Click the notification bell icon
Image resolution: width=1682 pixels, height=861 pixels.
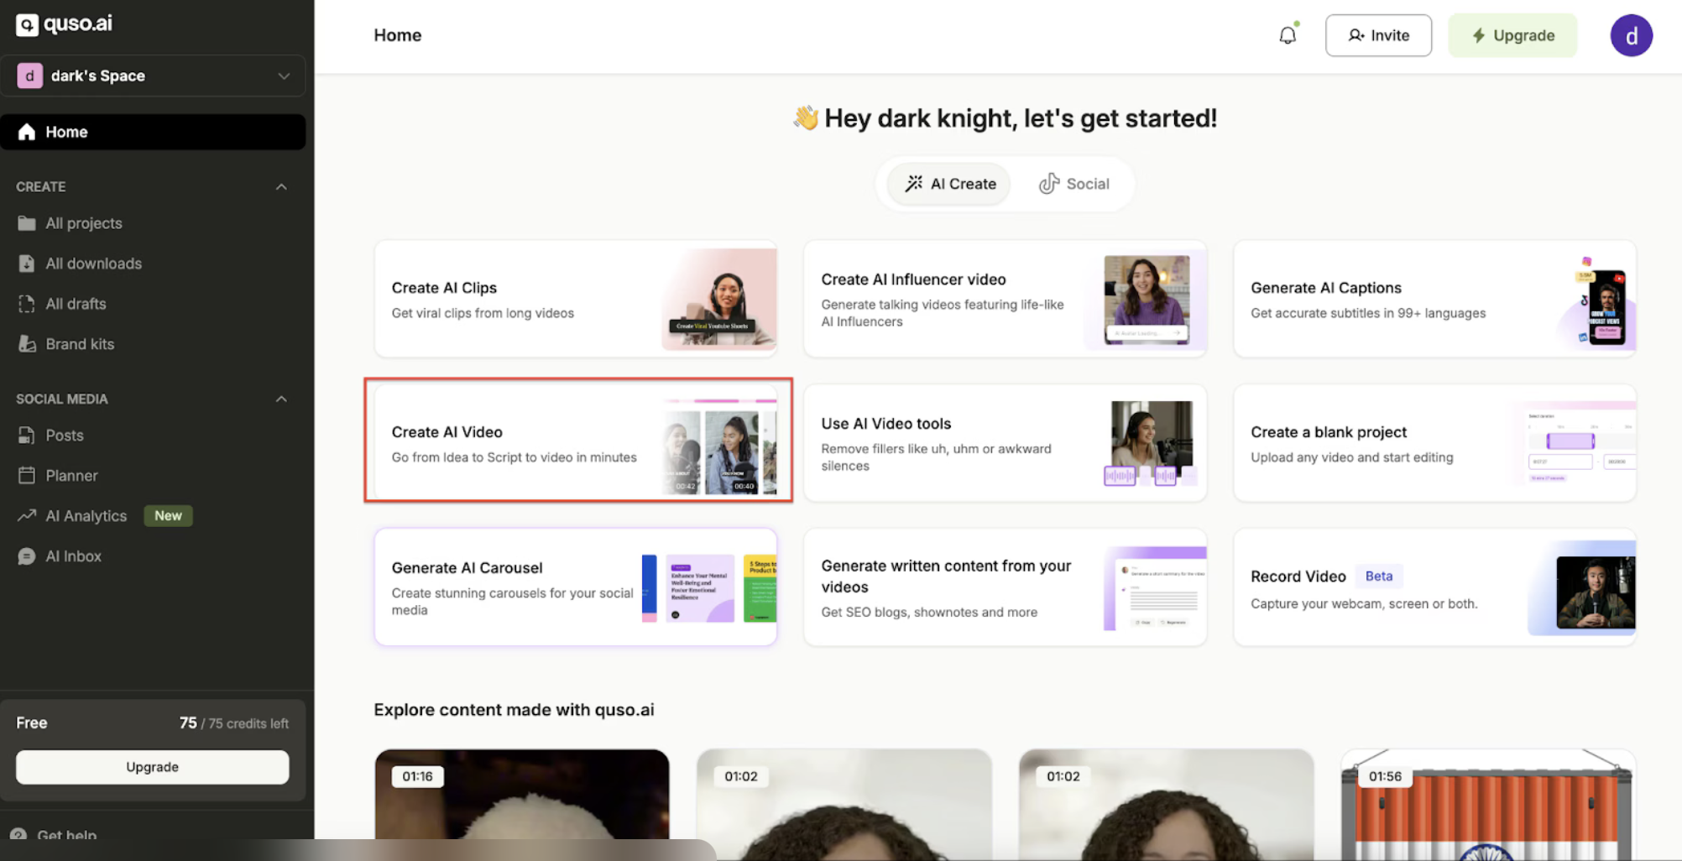[x=1287, y=35]
